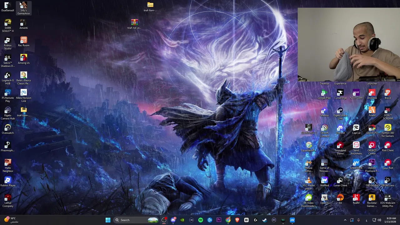
Task: Select the fnaf-nd-ve WinRAR archive icon
Action: [x=134, y=24]
